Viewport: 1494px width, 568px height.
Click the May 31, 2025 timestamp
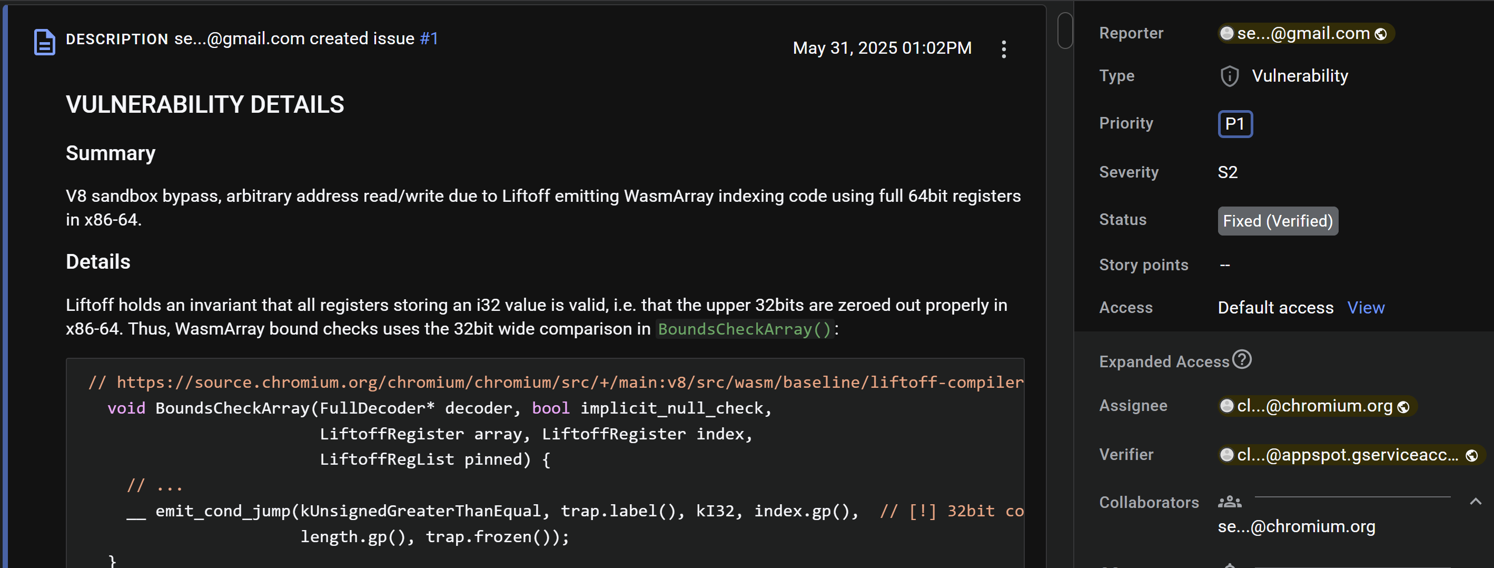coord(882,48)
